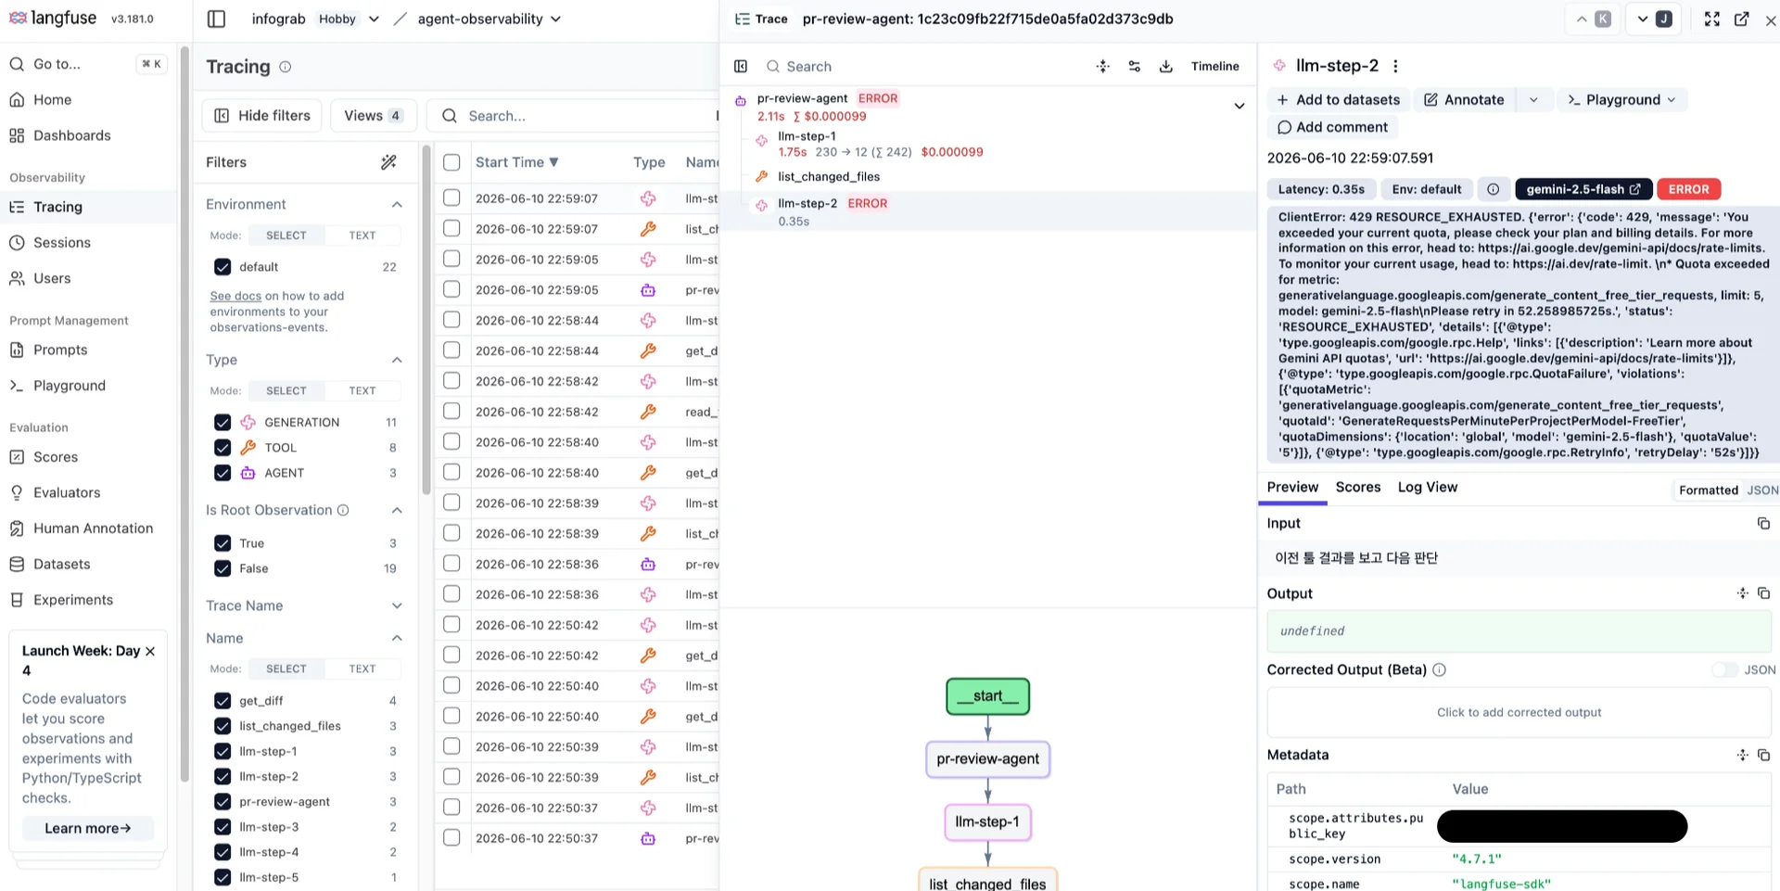Uncheck the default environment checkbox

(x=222, y=267)
